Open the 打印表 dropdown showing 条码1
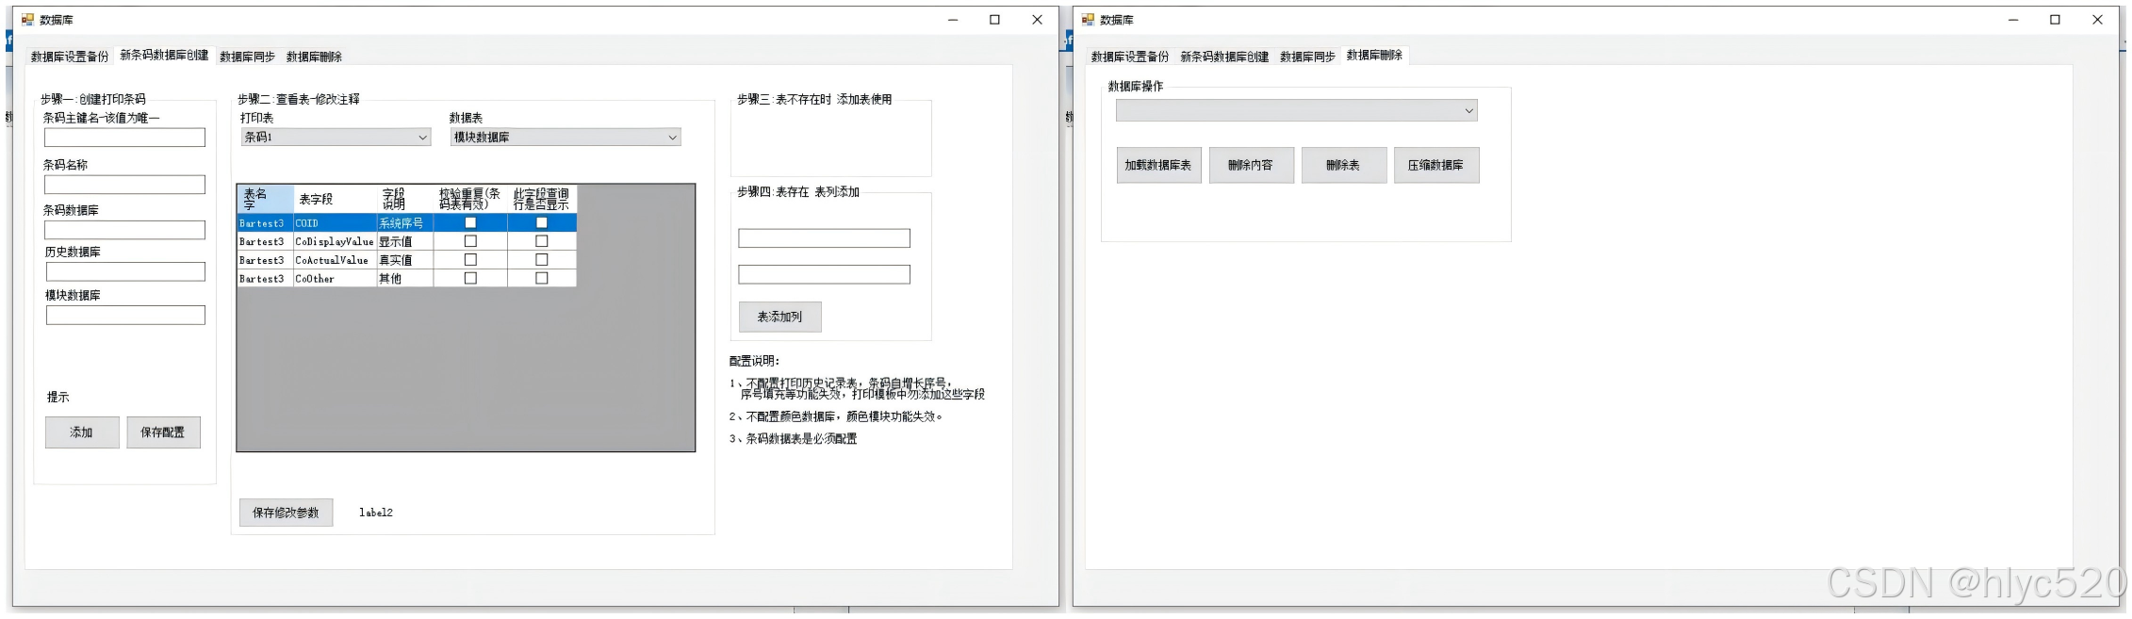Viewport: 2132px width, 619px height. tap(336, 138)
